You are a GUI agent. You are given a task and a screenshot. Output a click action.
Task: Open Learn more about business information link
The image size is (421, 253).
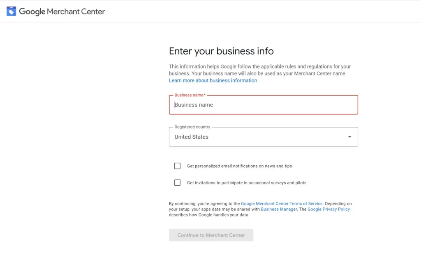pyautogui.click(x=213, y=80)
